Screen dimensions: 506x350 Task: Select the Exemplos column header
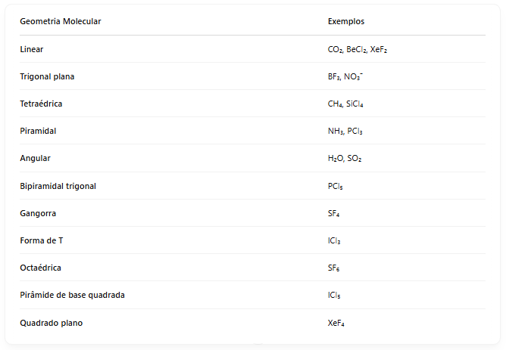coord(346,21)
